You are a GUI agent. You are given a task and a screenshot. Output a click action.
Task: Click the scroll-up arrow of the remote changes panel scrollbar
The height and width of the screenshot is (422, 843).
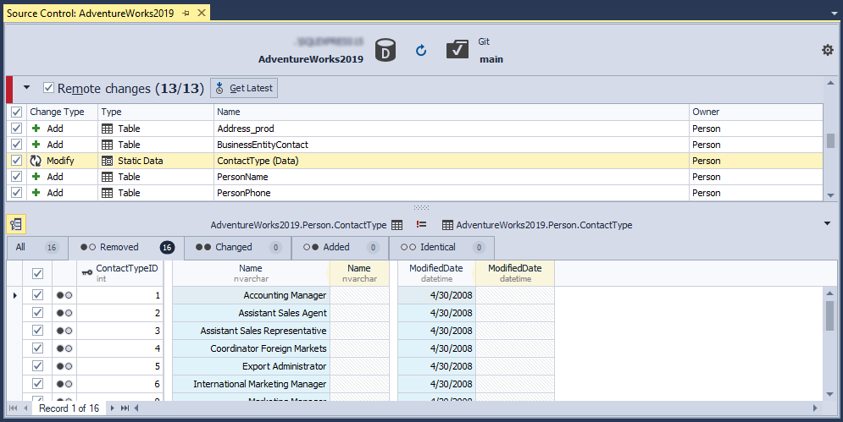(830, 83)
